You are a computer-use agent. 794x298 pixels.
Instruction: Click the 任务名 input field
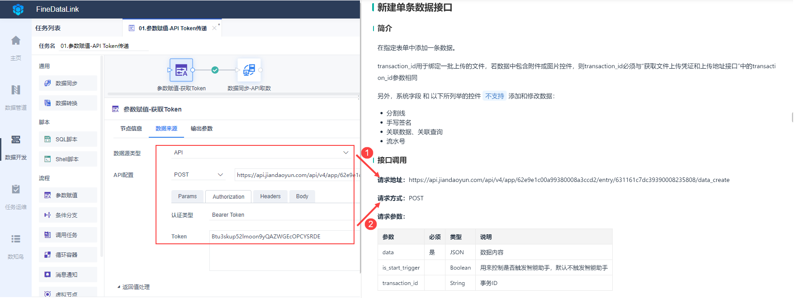[104, 46]
